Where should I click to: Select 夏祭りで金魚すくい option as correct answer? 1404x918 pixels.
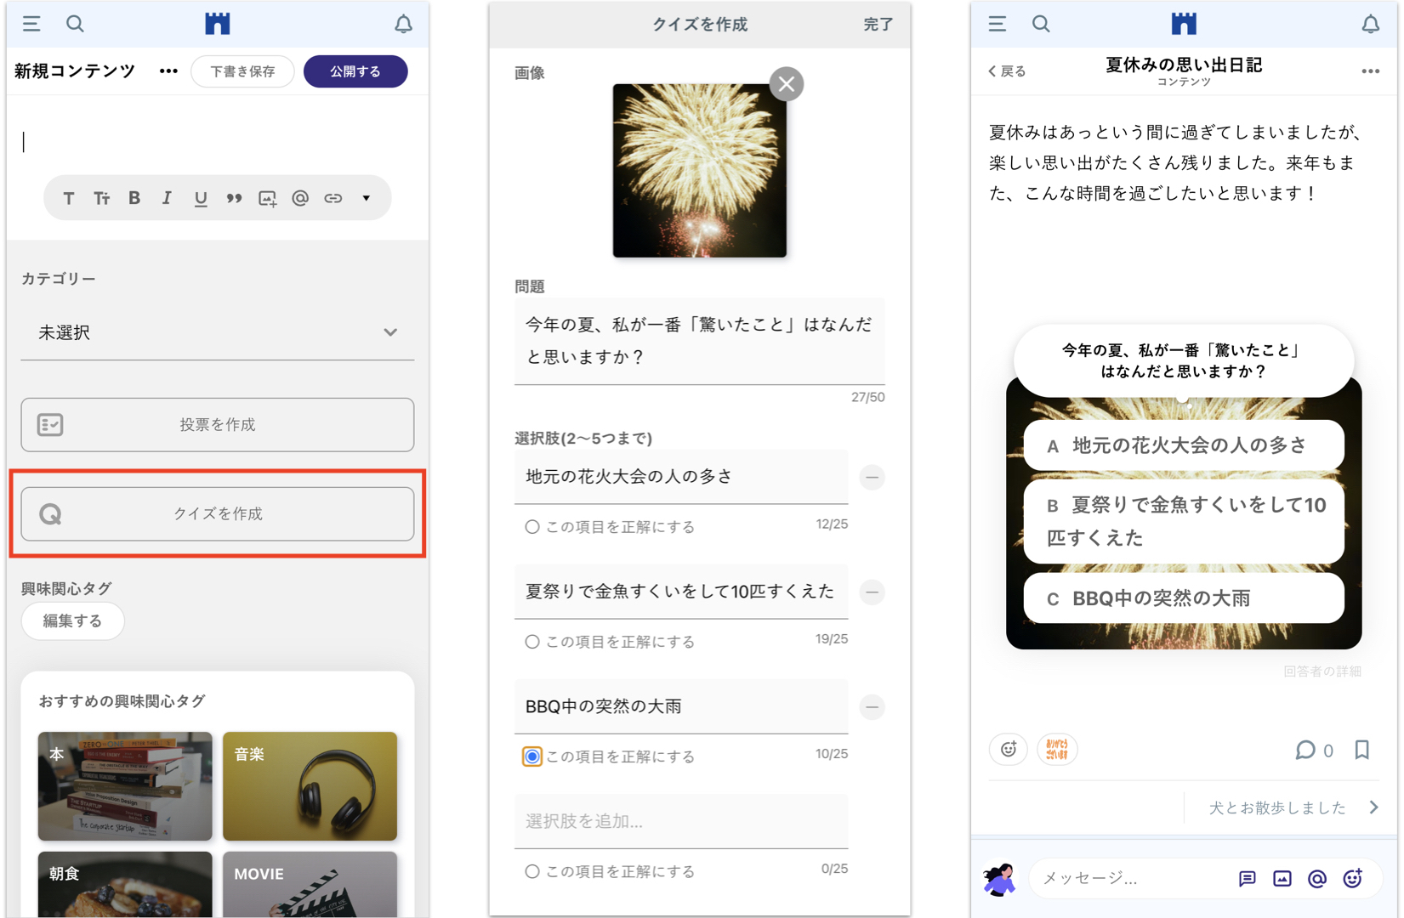coord(532,642)
